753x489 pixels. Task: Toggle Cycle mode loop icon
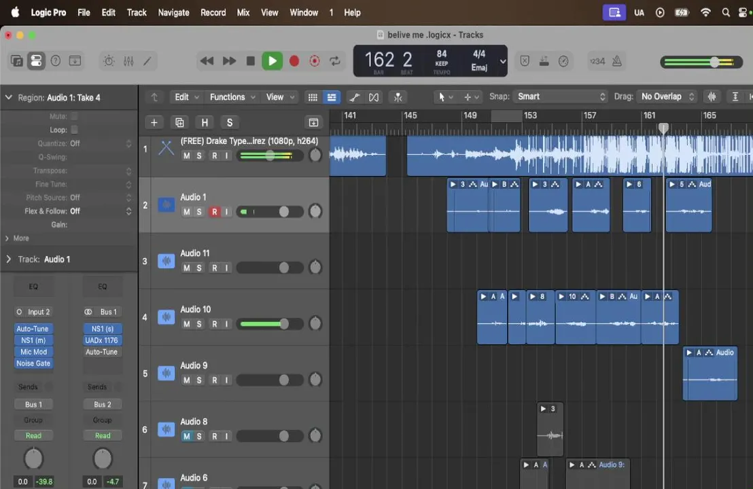click(335, 61)
